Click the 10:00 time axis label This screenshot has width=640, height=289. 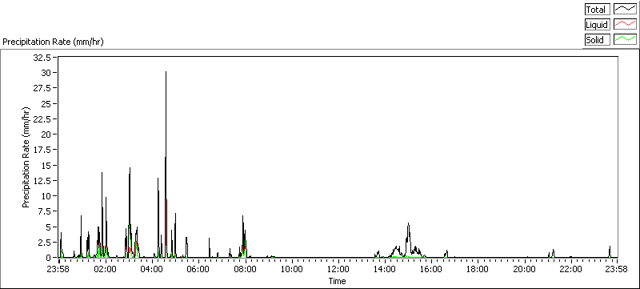[292, 269]
